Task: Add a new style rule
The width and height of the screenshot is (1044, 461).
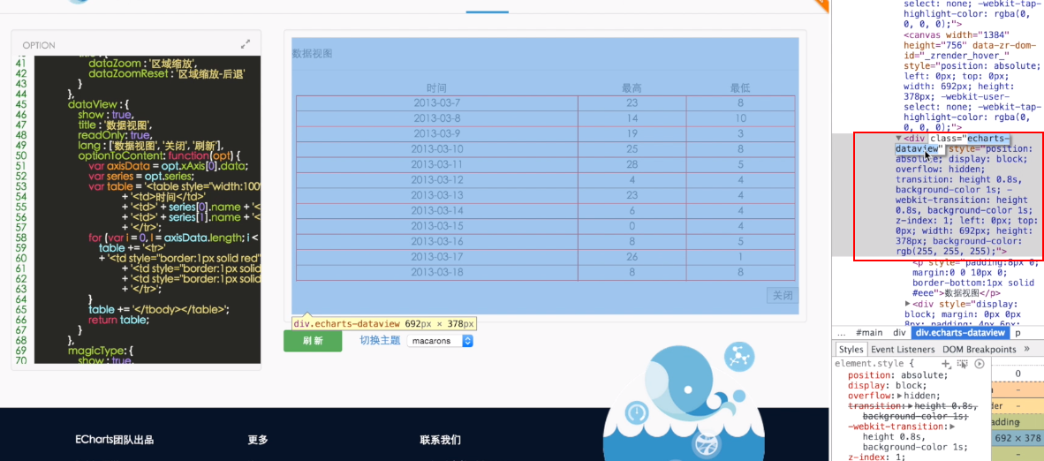Action: 945,364
